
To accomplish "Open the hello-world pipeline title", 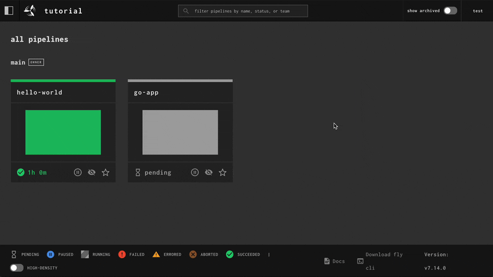I will pos(39,92).
